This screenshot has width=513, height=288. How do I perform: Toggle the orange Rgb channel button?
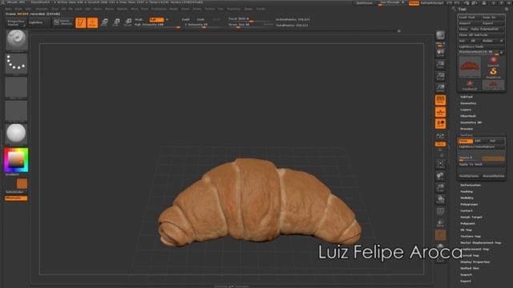156,19
